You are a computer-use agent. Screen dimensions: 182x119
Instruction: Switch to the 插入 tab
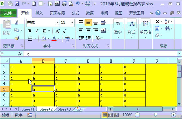click(39, 13)
